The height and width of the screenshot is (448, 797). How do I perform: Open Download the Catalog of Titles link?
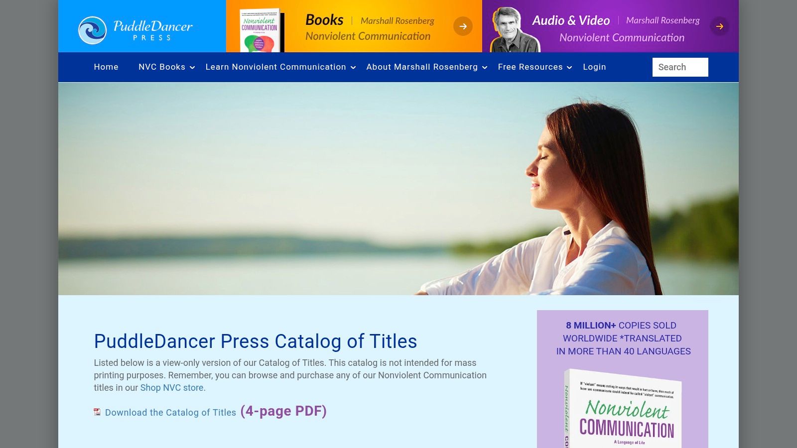click(x=170, y=413)
